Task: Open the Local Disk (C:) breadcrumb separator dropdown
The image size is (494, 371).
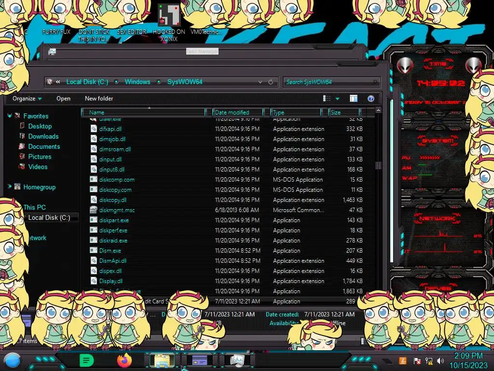Action: pos(116,82)
